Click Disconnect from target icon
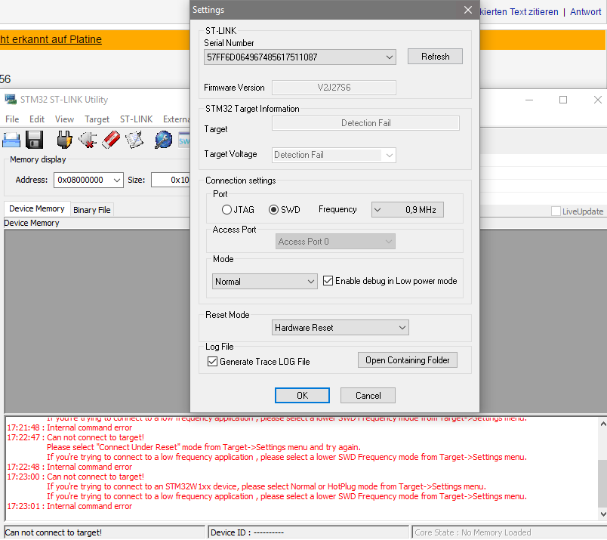This screenshot has width=607, height=540. click(x=88, y=140)
